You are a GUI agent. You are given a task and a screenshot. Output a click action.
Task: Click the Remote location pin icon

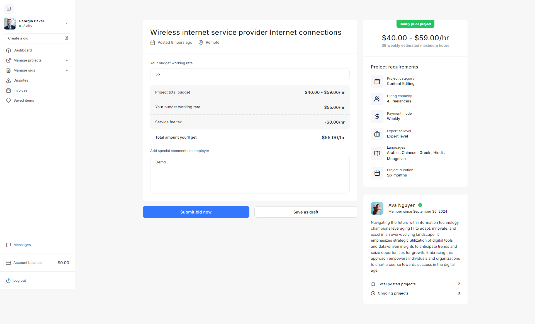(201, 43)
